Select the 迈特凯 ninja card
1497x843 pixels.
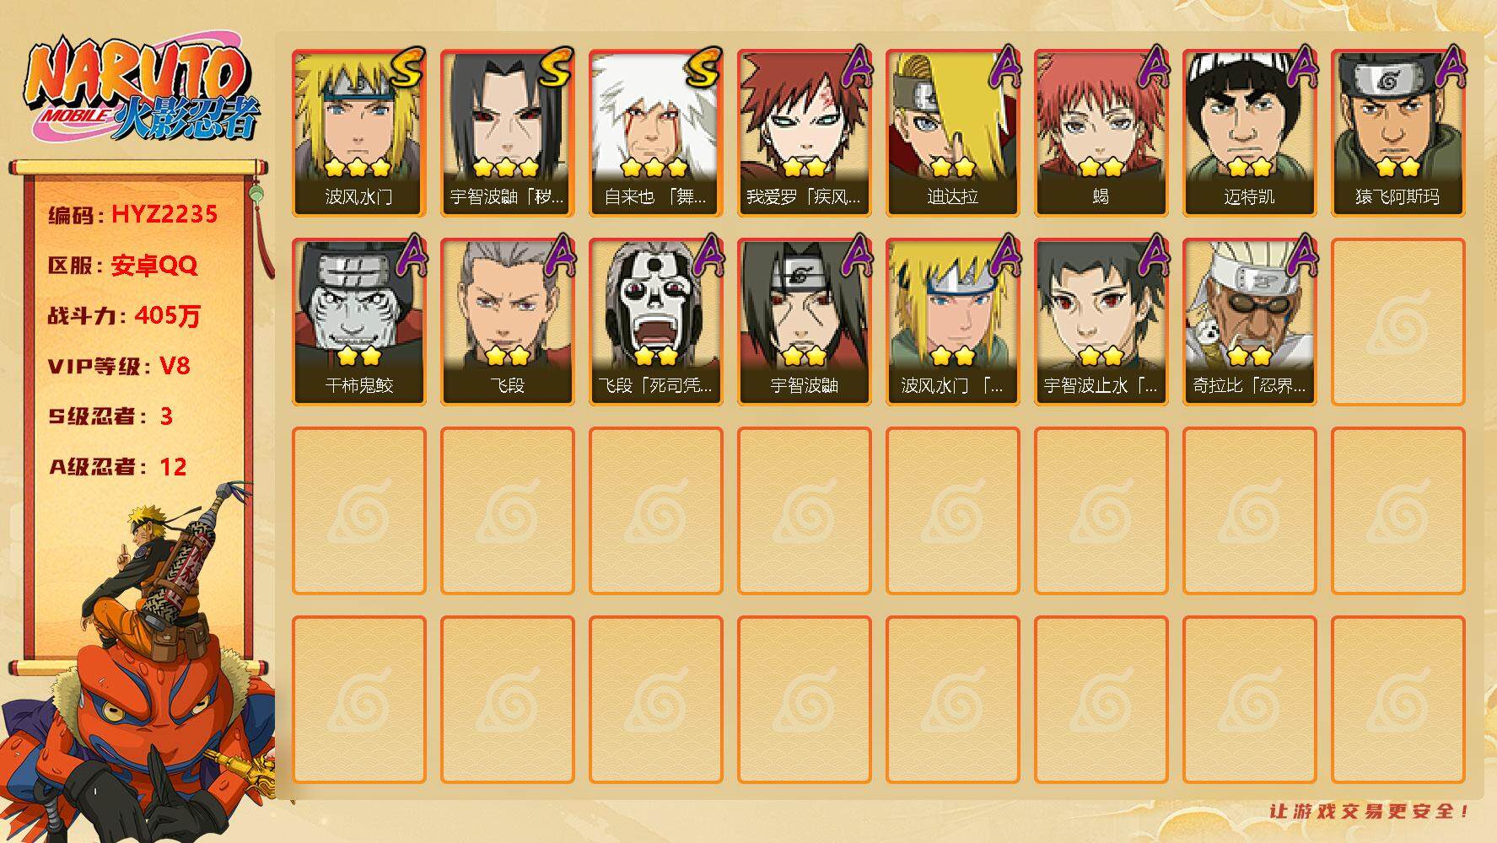[1250, 133]
